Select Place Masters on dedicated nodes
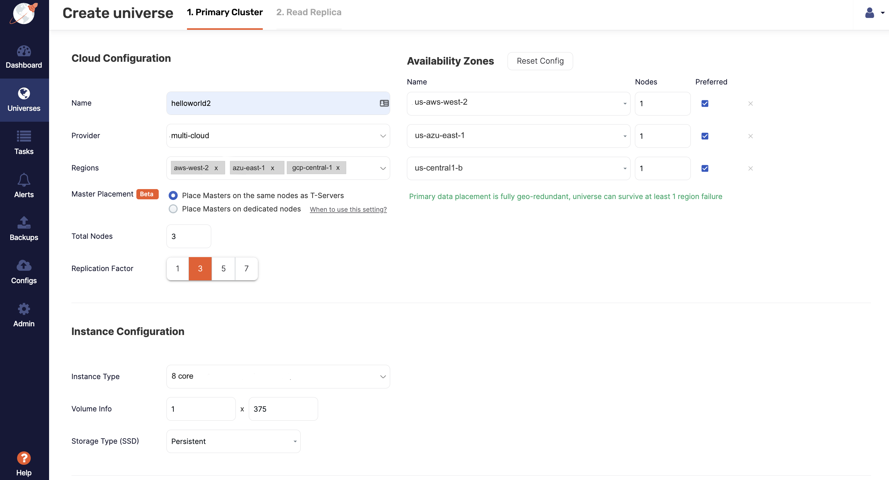Image resolution: width=889 pixels, height=480 pixels. click(173, 209)
